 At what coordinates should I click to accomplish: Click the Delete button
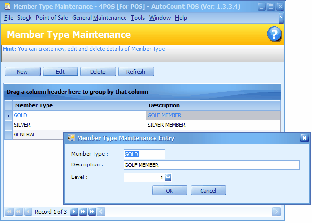tap(98, 72)
